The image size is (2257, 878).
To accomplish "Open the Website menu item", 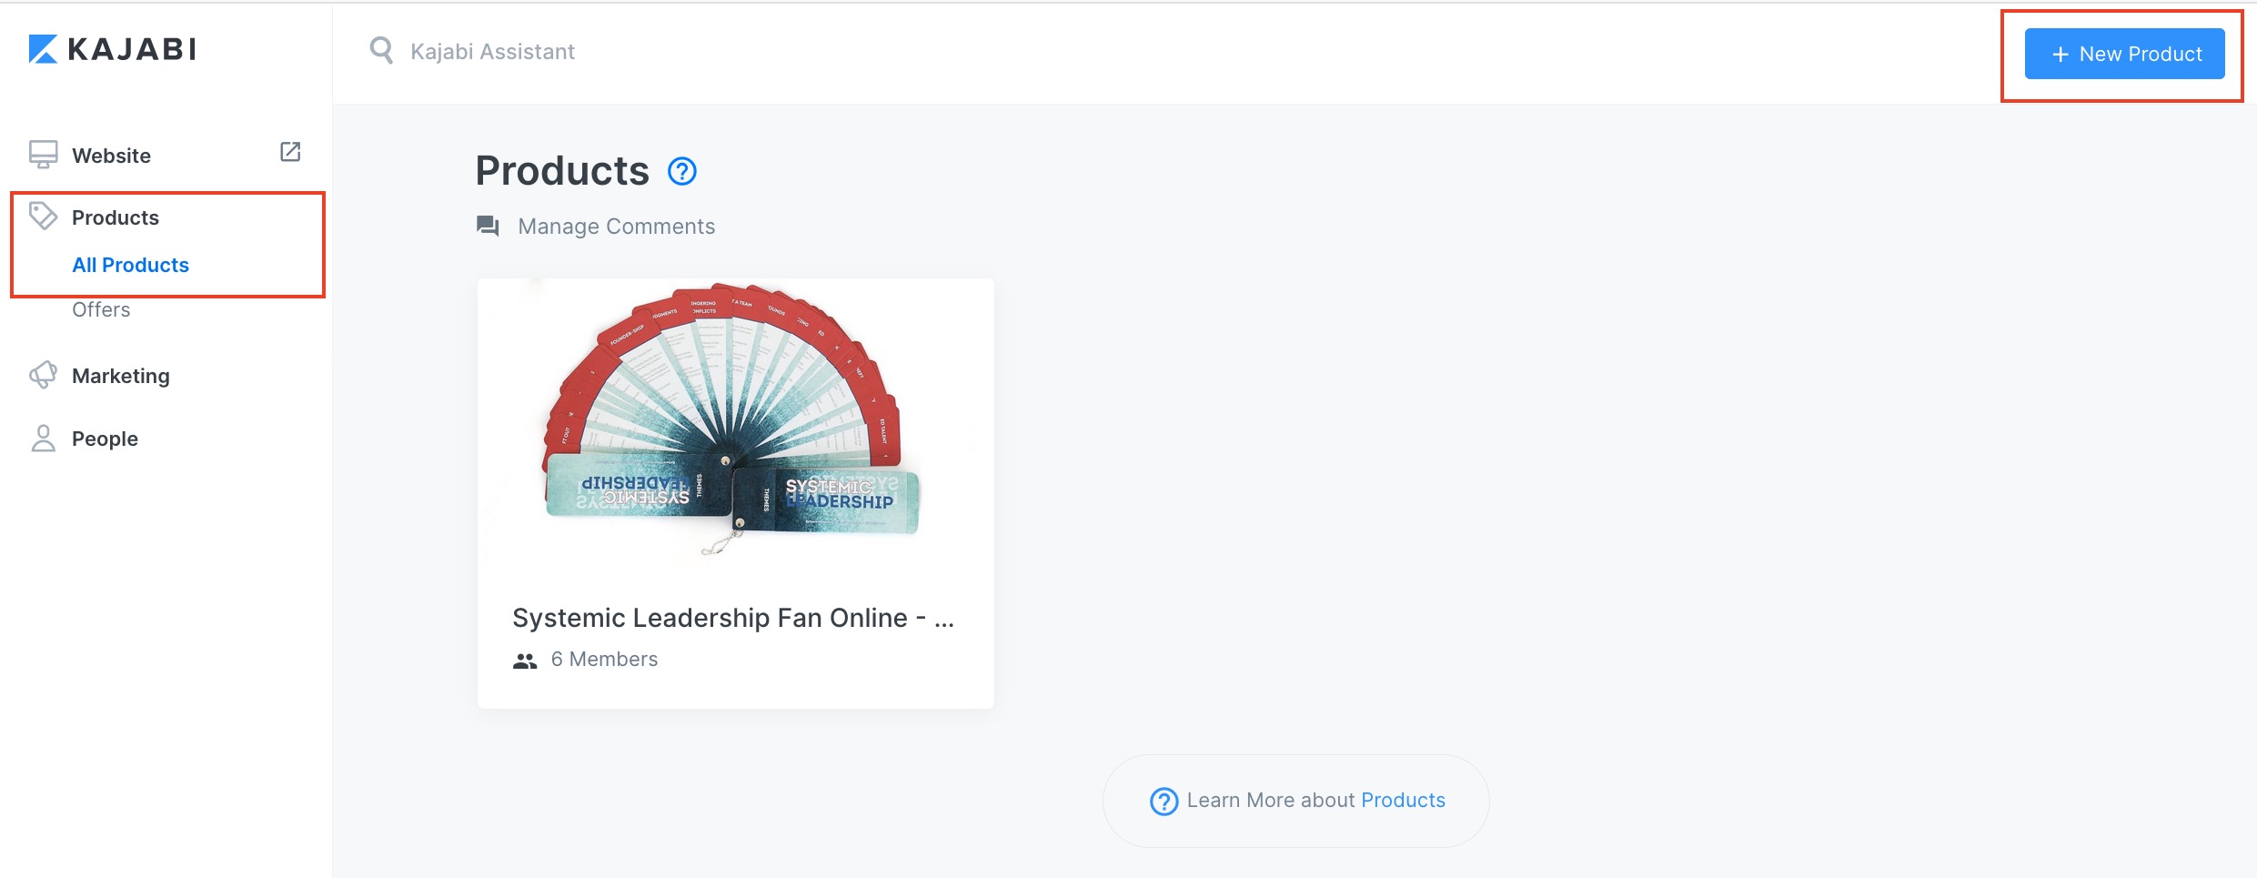I will point(111,156).
